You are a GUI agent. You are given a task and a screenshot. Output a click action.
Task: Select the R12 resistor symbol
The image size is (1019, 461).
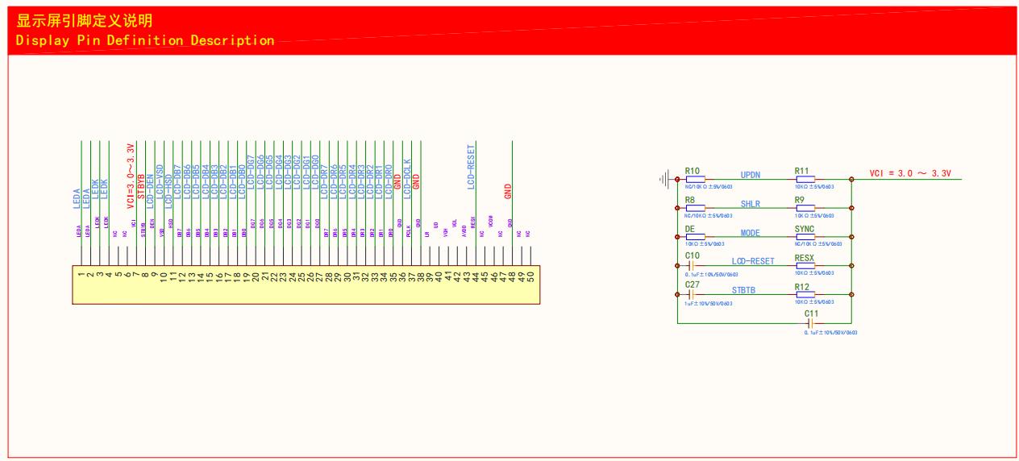(x=805, y=295)
